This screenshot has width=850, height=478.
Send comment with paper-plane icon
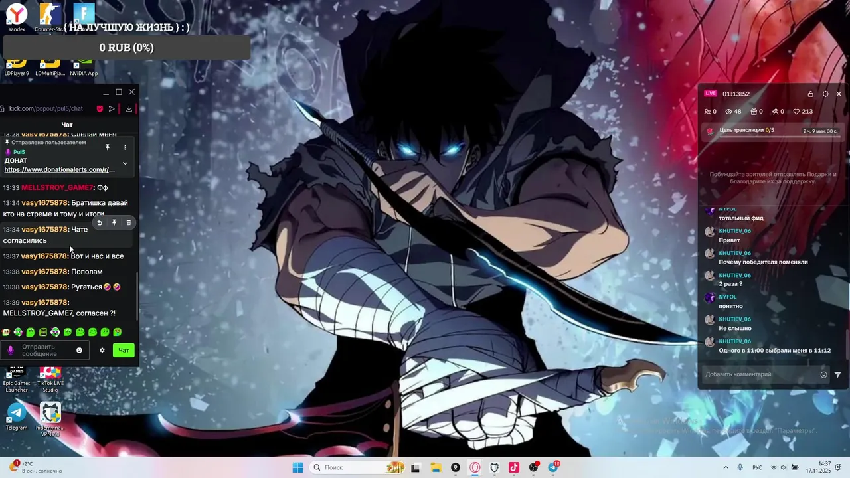[x=837, y=375]
